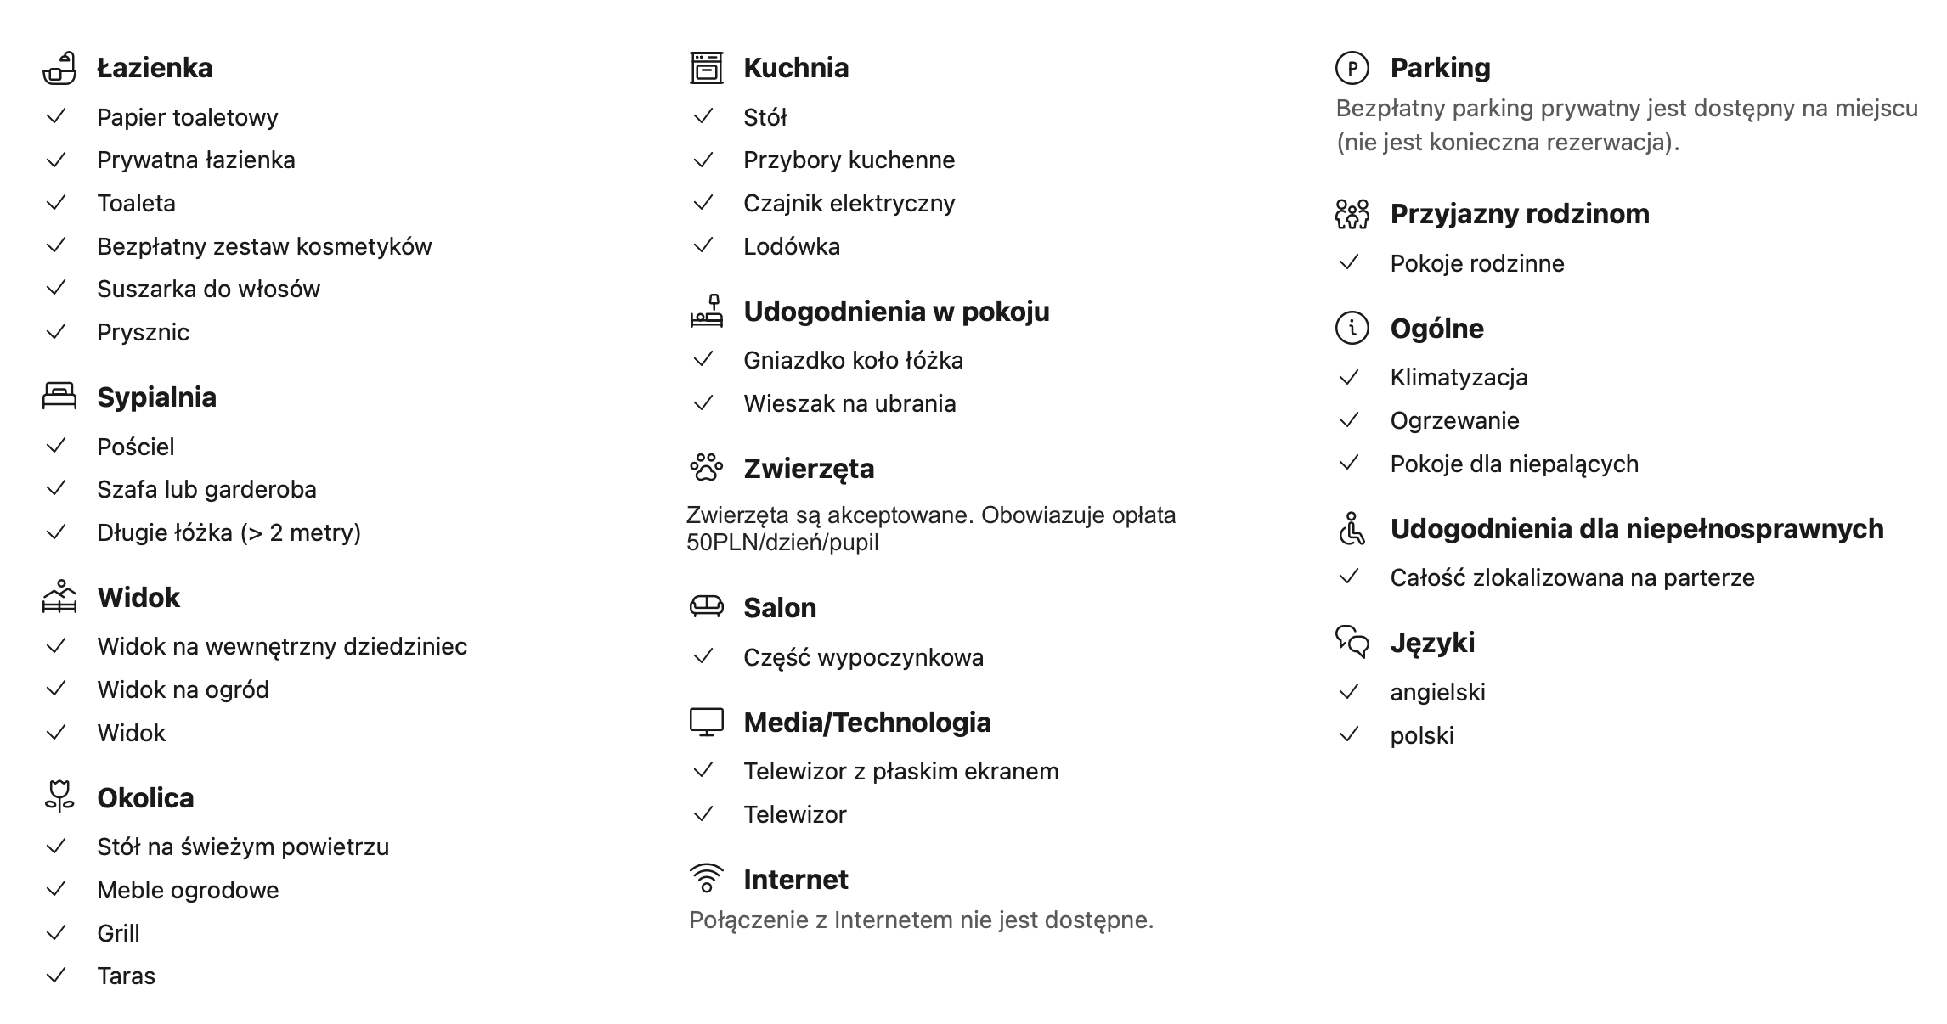Screen dimensions: 1947x1024
Task: Click the sofa icon next to Salon
Action: pos(706,606)
